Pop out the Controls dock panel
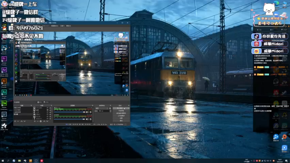The height and width of the screenshot is (163, 290). [129, 105]
